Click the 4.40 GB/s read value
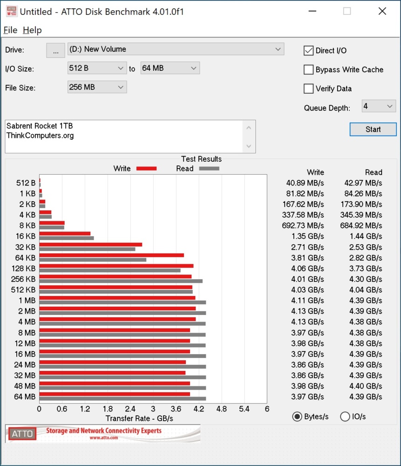401x466 pixels. (366, 386)
